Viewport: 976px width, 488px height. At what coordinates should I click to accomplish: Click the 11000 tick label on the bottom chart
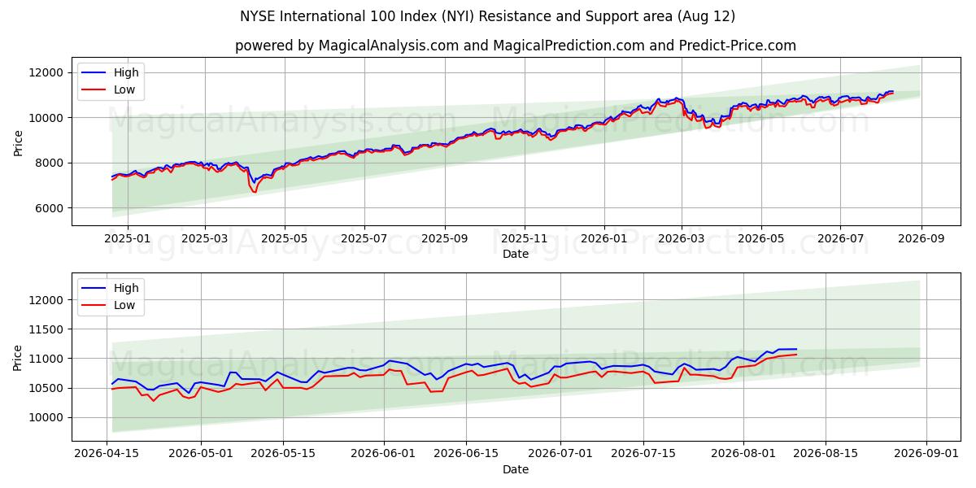tap(46, 359)
